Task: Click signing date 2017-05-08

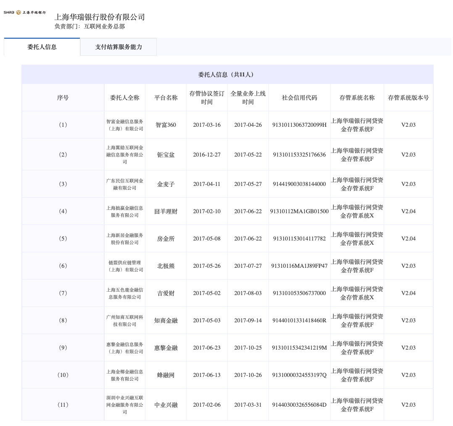Action: click(x=207, y=239)
